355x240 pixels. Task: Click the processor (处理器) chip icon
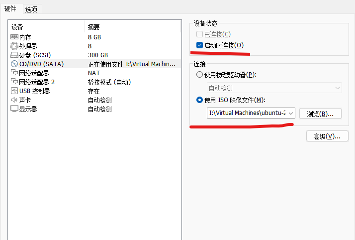pos(14,46)
